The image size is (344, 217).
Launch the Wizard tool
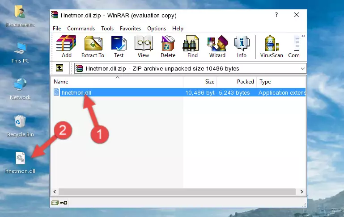(x=217, y=46)
